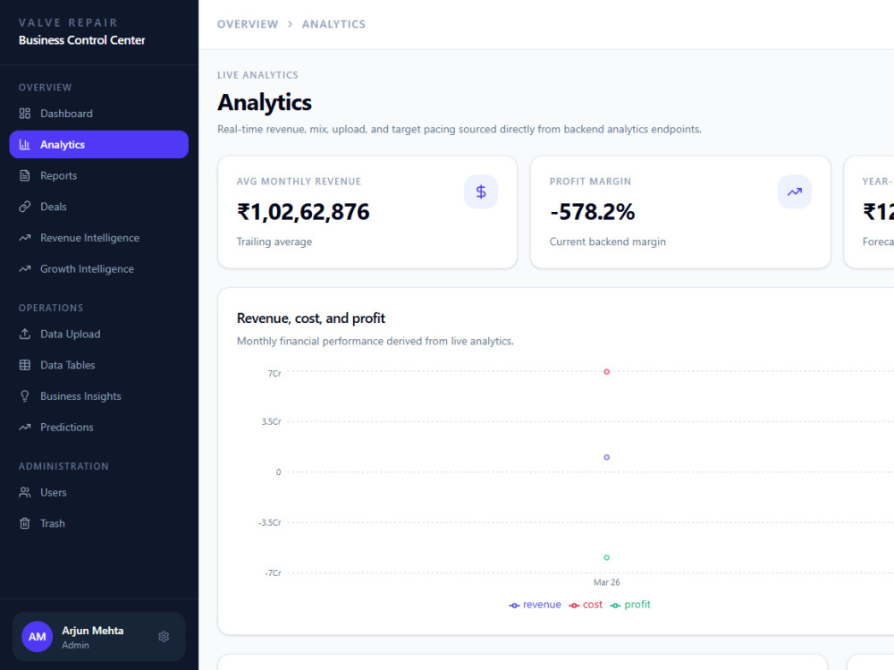Click the Data Tables grid icon
The width and height of the screenshot is (894, 670).
click(24, 365)
